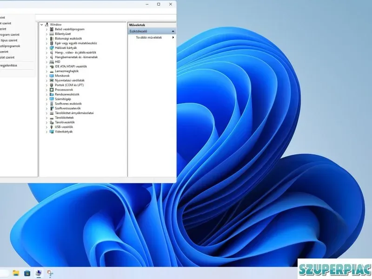
Task: Select the 'Rendszereszközök' row text
Action: (67, 94)
